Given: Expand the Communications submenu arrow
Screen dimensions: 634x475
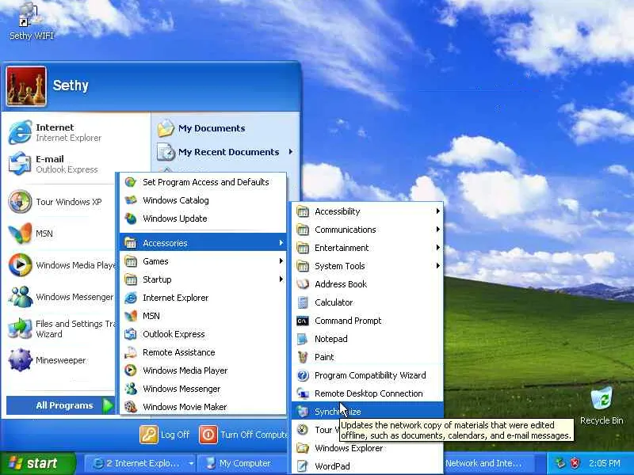Looking at the screenshot, I should coord(438,230).
